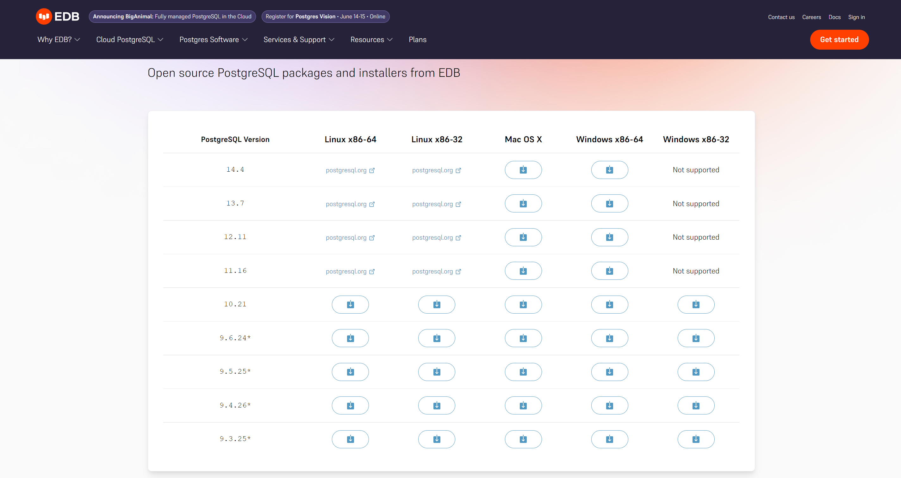Image resolution: width=901 pixels, height=478 pixels.
Task: Click download icon for PostgreSQL 9.5.25 Mac OS X
Action: [523, 371]
